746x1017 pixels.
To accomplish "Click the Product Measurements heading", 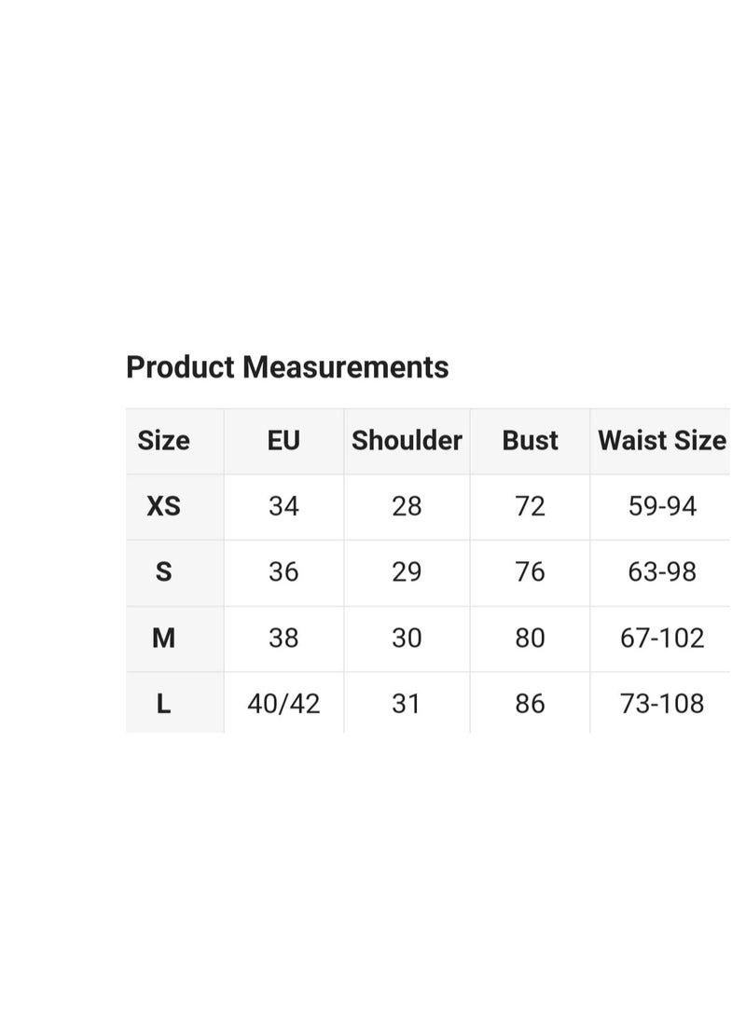I will click(287, 367).
